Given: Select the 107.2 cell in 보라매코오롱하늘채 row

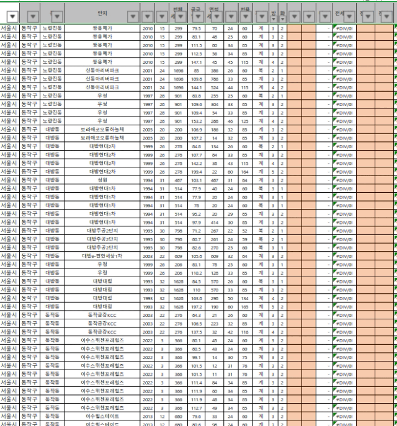Looking at the screenshot, I should tap(196, 138).
